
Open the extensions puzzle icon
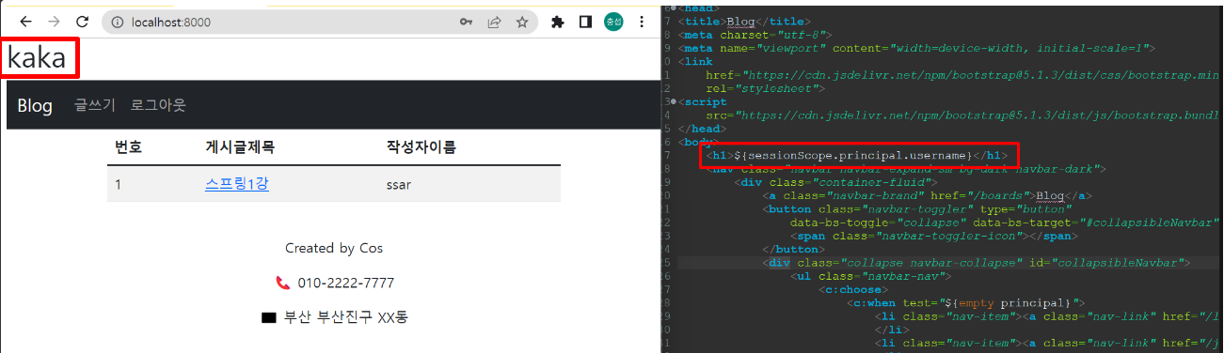click(557, 22)
